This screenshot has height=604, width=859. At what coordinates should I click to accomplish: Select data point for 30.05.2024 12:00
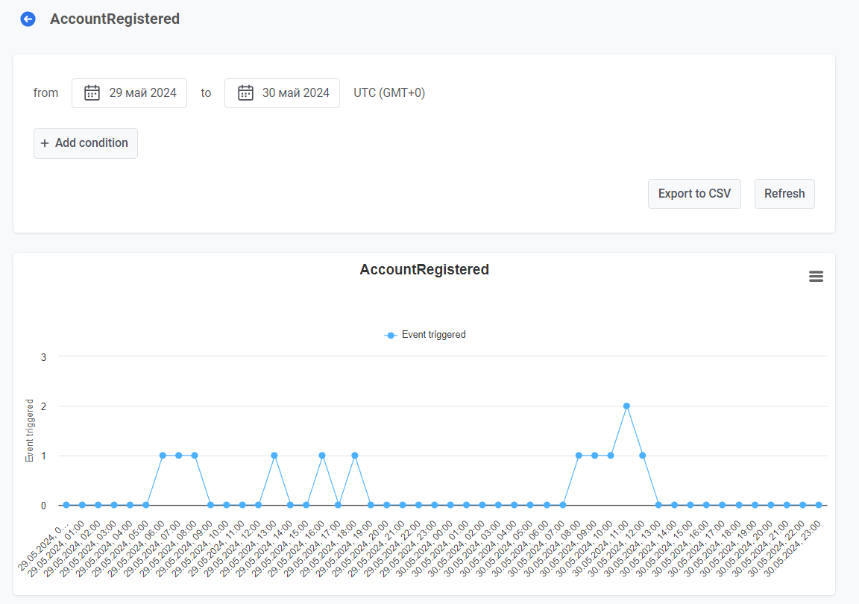point(642,456)
